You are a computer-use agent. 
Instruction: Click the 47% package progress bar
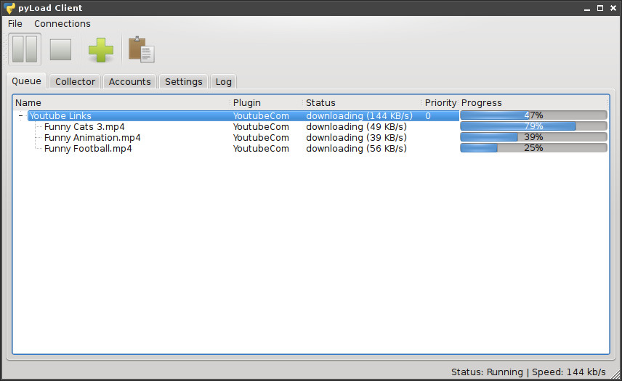click(x=533, y=115)
